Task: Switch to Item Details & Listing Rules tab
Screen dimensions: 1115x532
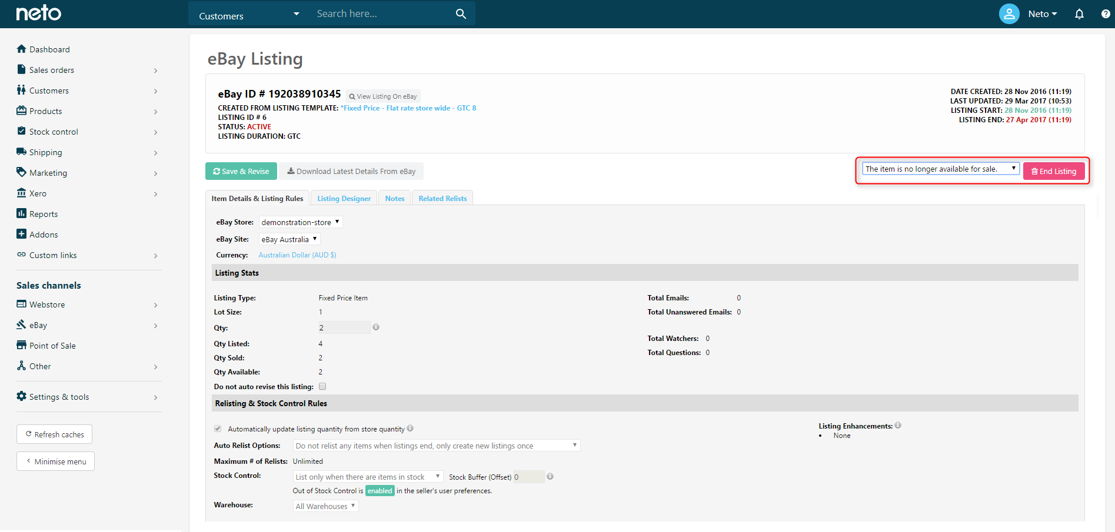Action: pos(257,199)
